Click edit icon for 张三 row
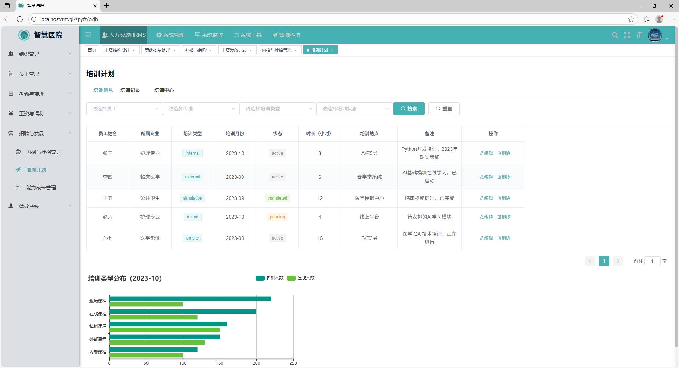The width and height of the screenshot is (679, 368). tap(486, 153)
